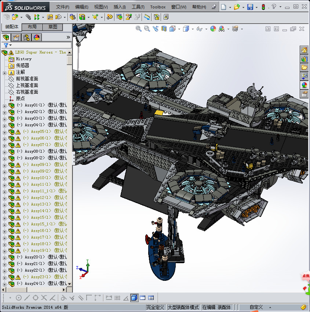Switch to the 草图 tab

click(x=53, y=27)
